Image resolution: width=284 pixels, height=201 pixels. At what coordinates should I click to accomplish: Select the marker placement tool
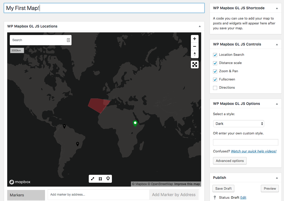point(108,179)
